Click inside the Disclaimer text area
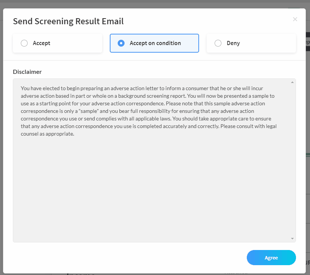This screenshot has height=275, width=310. pyautogui.click(x=151, y=170)
